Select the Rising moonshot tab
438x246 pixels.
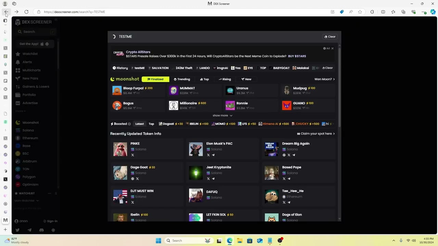tap(225, 79)
